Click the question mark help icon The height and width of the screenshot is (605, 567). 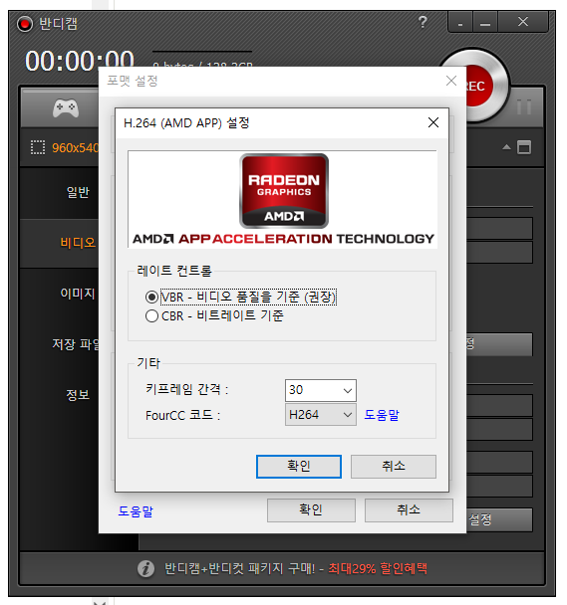pyautogui.click(x=423, y=22)
